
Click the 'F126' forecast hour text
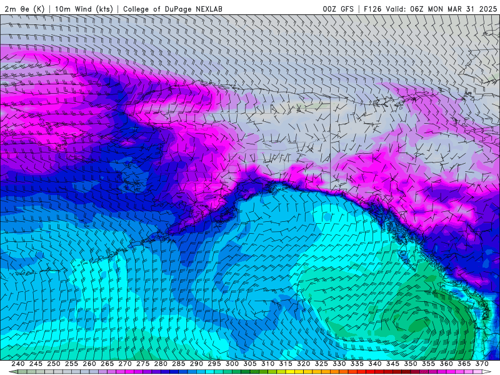pos(372,9)
